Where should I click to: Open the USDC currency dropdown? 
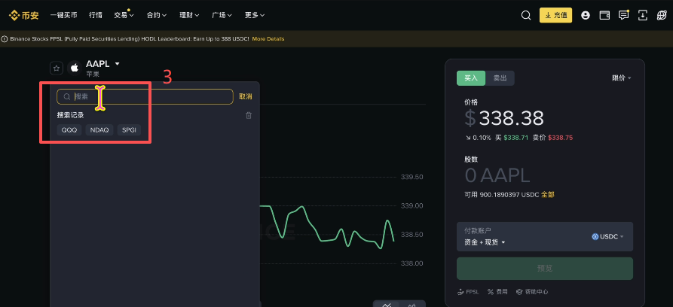(607, 236)
